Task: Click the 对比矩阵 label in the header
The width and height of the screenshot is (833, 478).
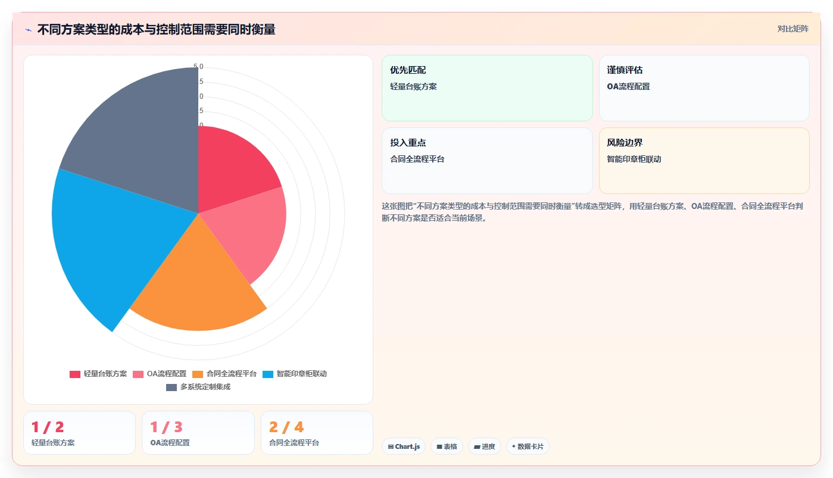Action: click(x=793, y=29)
